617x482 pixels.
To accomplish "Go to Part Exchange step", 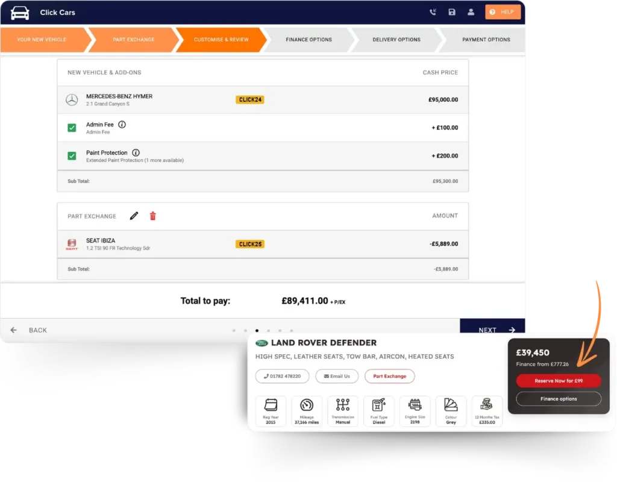I will click(133, 39).
